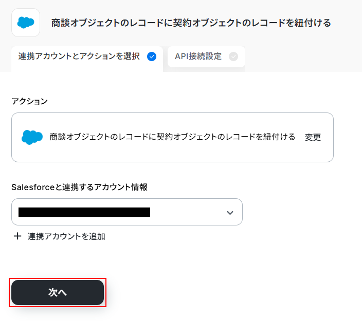Click the Salesforceと連携するアカウント情報 label

(x=79, y=187)
